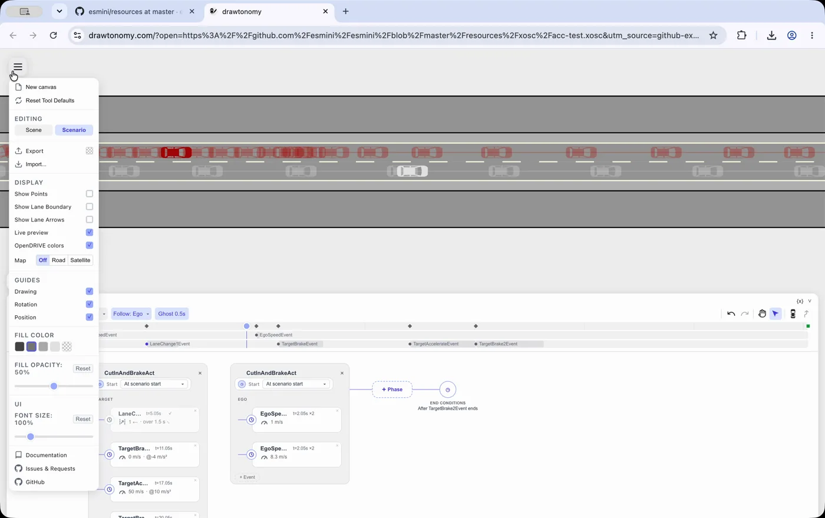Screen dimensions: 825x518
Task: Switch editing mode to Scenario
Action: click(74, 130)
